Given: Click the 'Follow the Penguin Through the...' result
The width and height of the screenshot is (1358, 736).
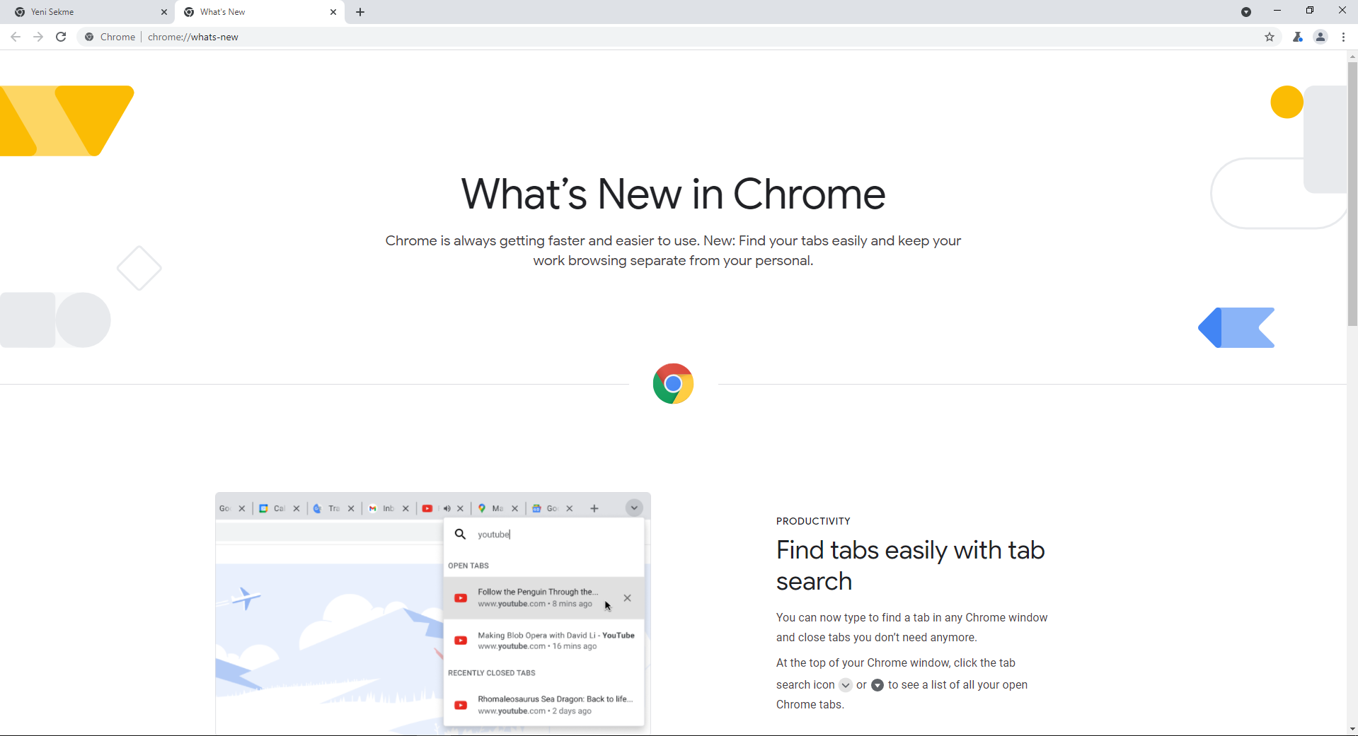Looking at the screenshot, I should point(543,598).
